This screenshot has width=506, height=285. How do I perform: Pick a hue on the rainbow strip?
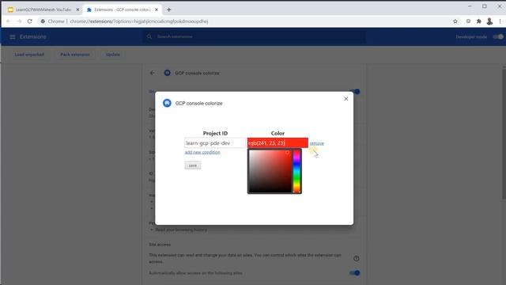tap(296, 171)
